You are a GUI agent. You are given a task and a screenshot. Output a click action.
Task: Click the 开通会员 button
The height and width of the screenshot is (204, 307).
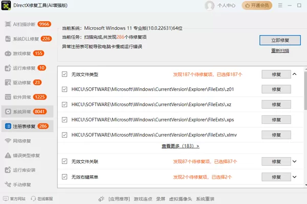click(x=257, y=6)
